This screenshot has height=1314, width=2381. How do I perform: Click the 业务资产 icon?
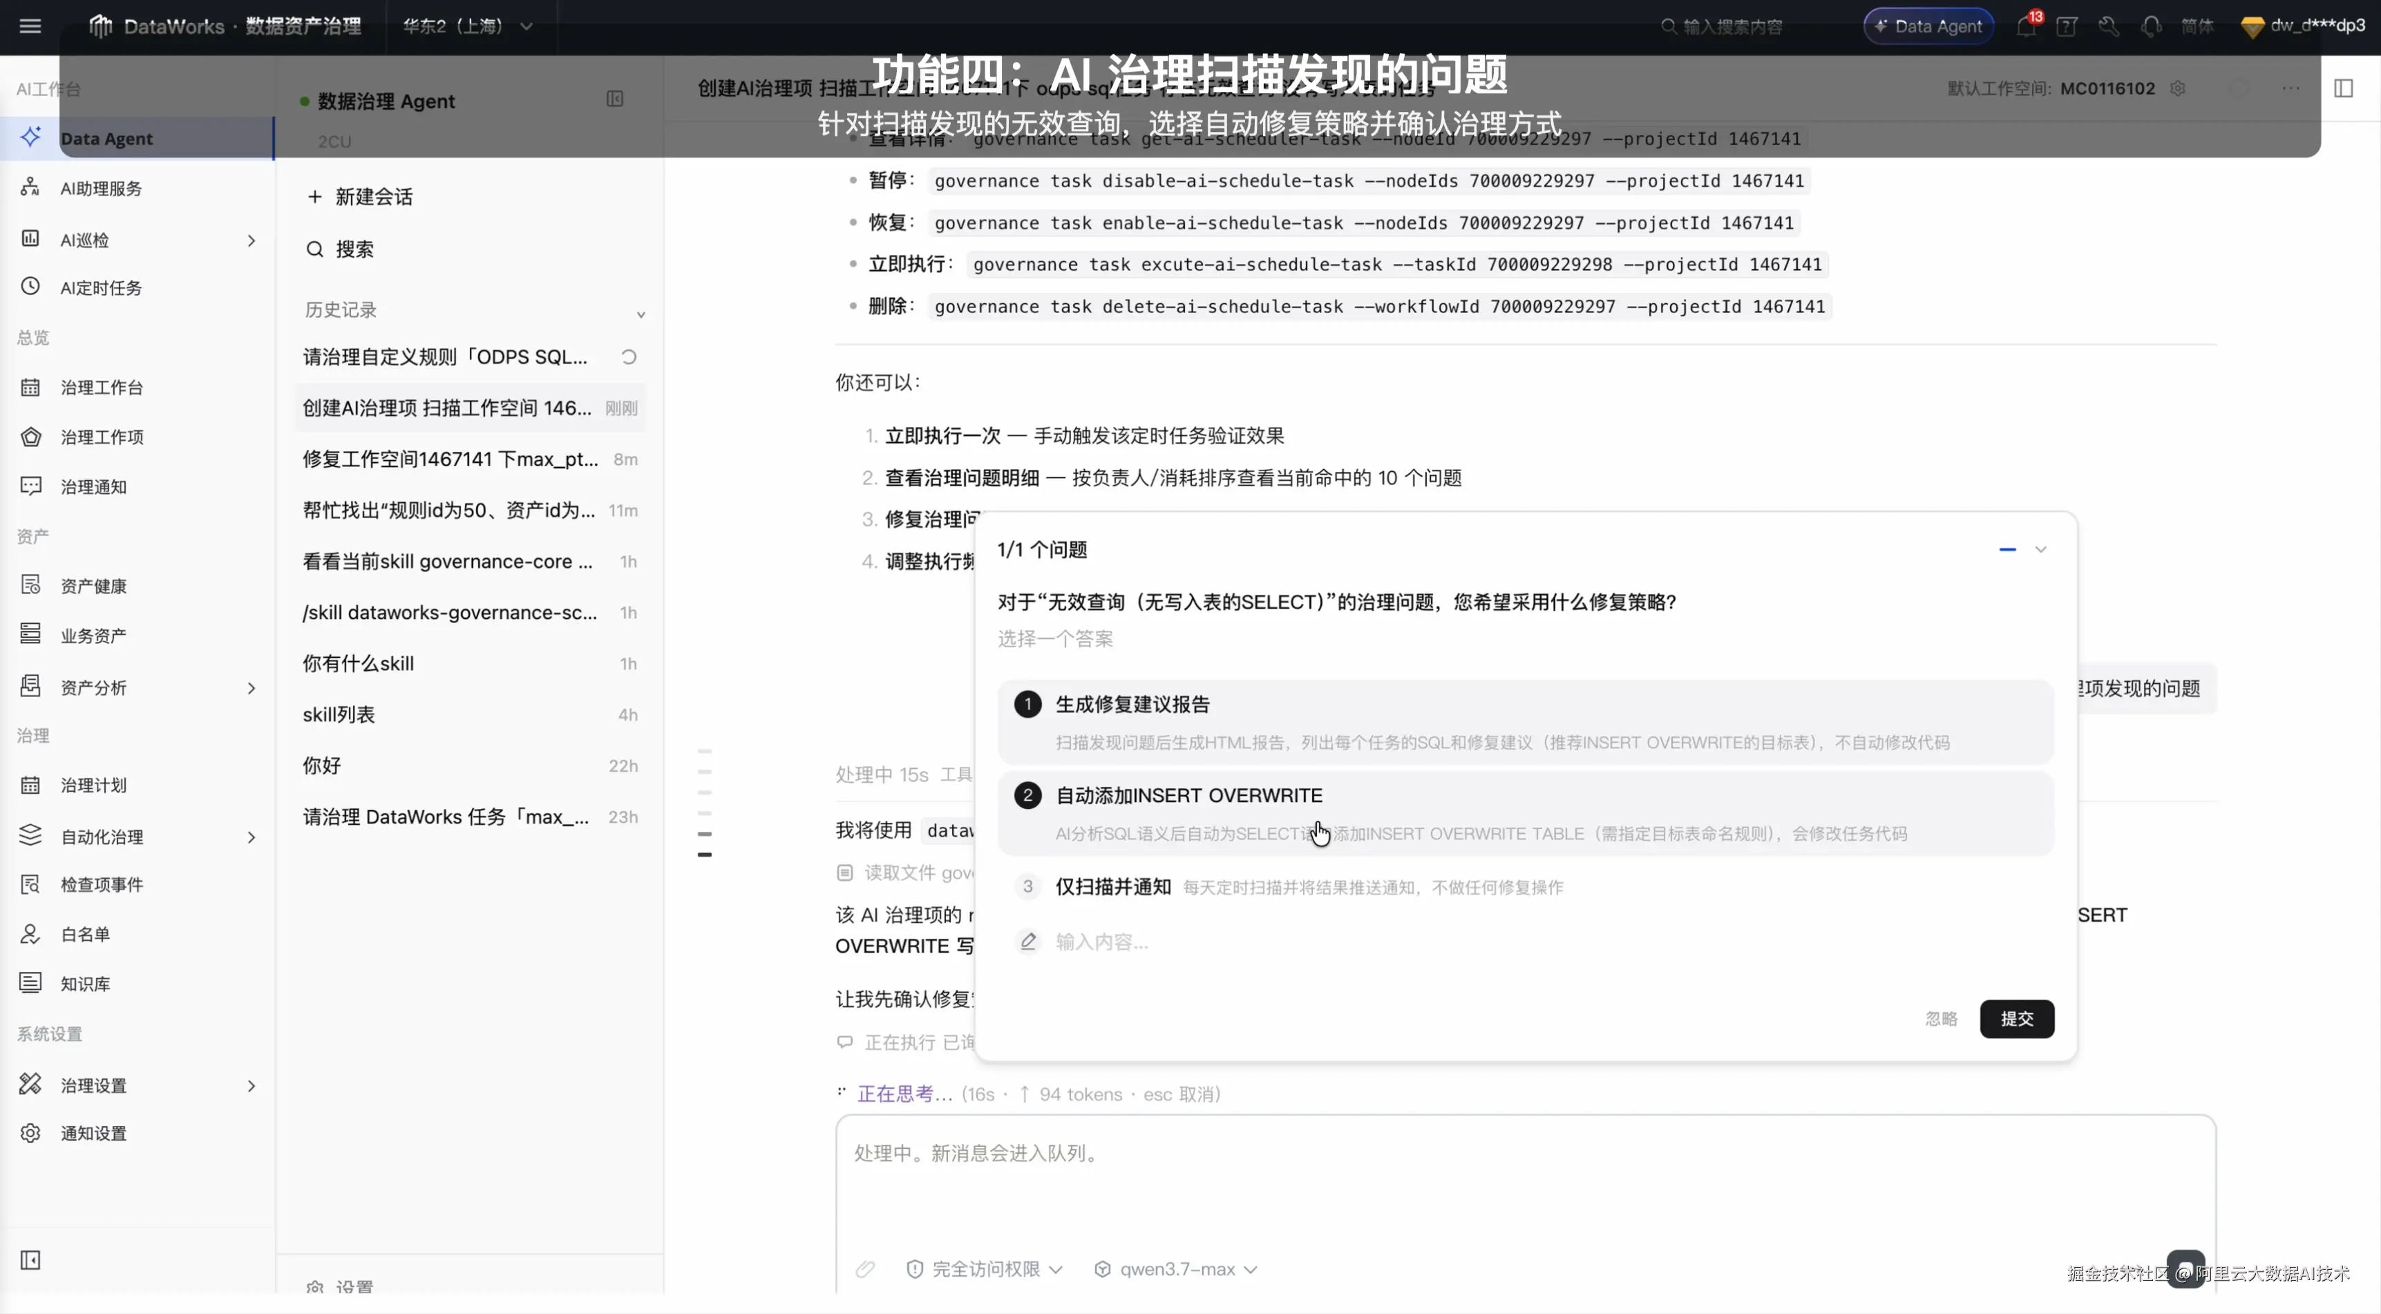tap(30, 636)
